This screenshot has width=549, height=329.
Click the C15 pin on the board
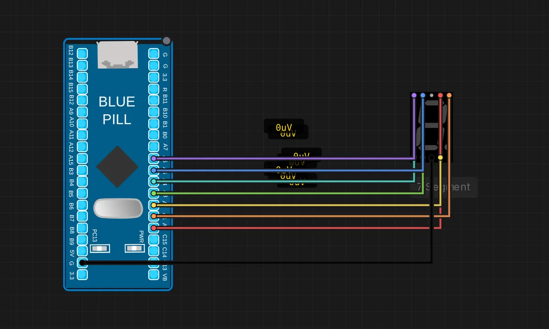pyautogui.click(x=154, y=239)
